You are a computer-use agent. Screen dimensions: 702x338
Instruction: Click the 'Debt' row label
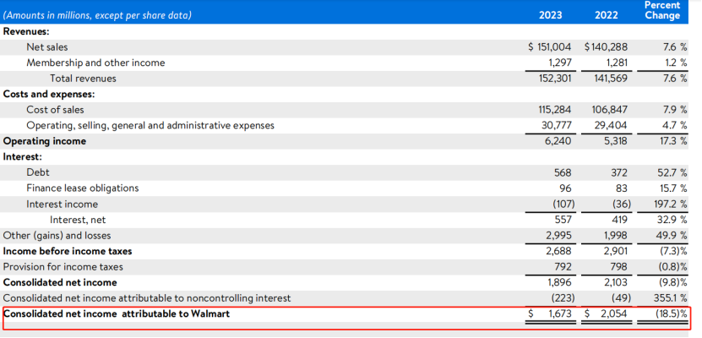(38, 172)
